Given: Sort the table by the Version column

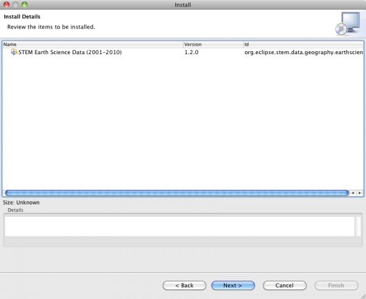Looking at the screenshot, I should click(x=212, y=44).
